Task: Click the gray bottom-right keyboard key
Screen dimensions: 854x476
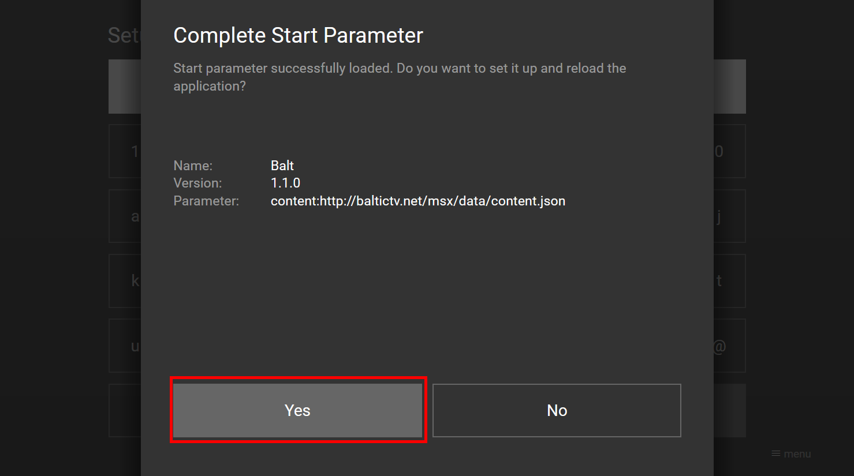Action: tap(729, 410)
